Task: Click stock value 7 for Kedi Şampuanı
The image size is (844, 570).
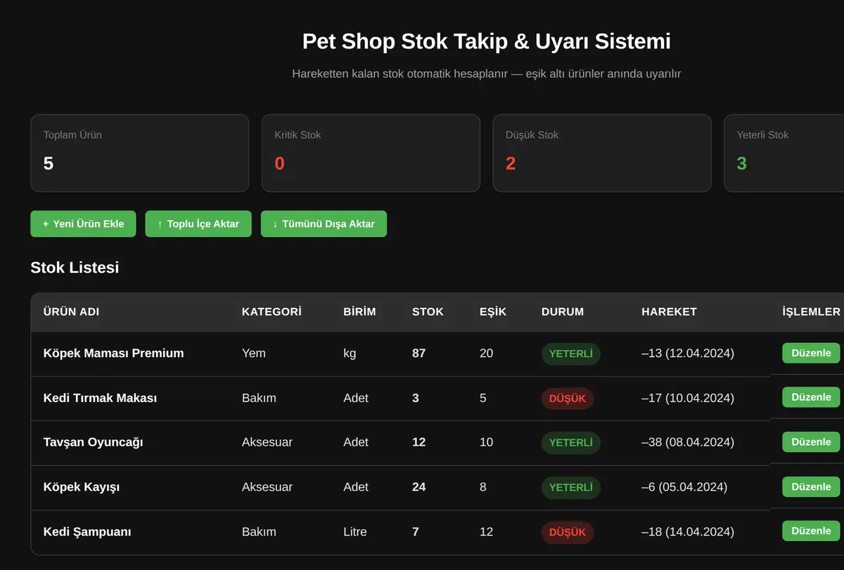Action: [x=416, y=532]
